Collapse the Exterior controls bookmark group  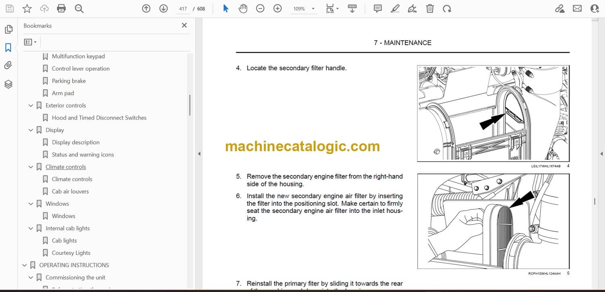[x=31, y=106]
